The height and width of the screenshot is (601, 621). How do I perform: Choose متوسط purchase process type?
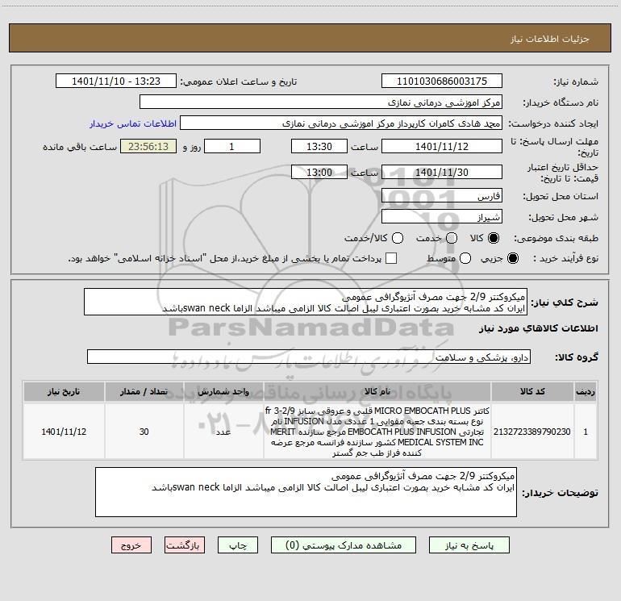pos(465,258)
